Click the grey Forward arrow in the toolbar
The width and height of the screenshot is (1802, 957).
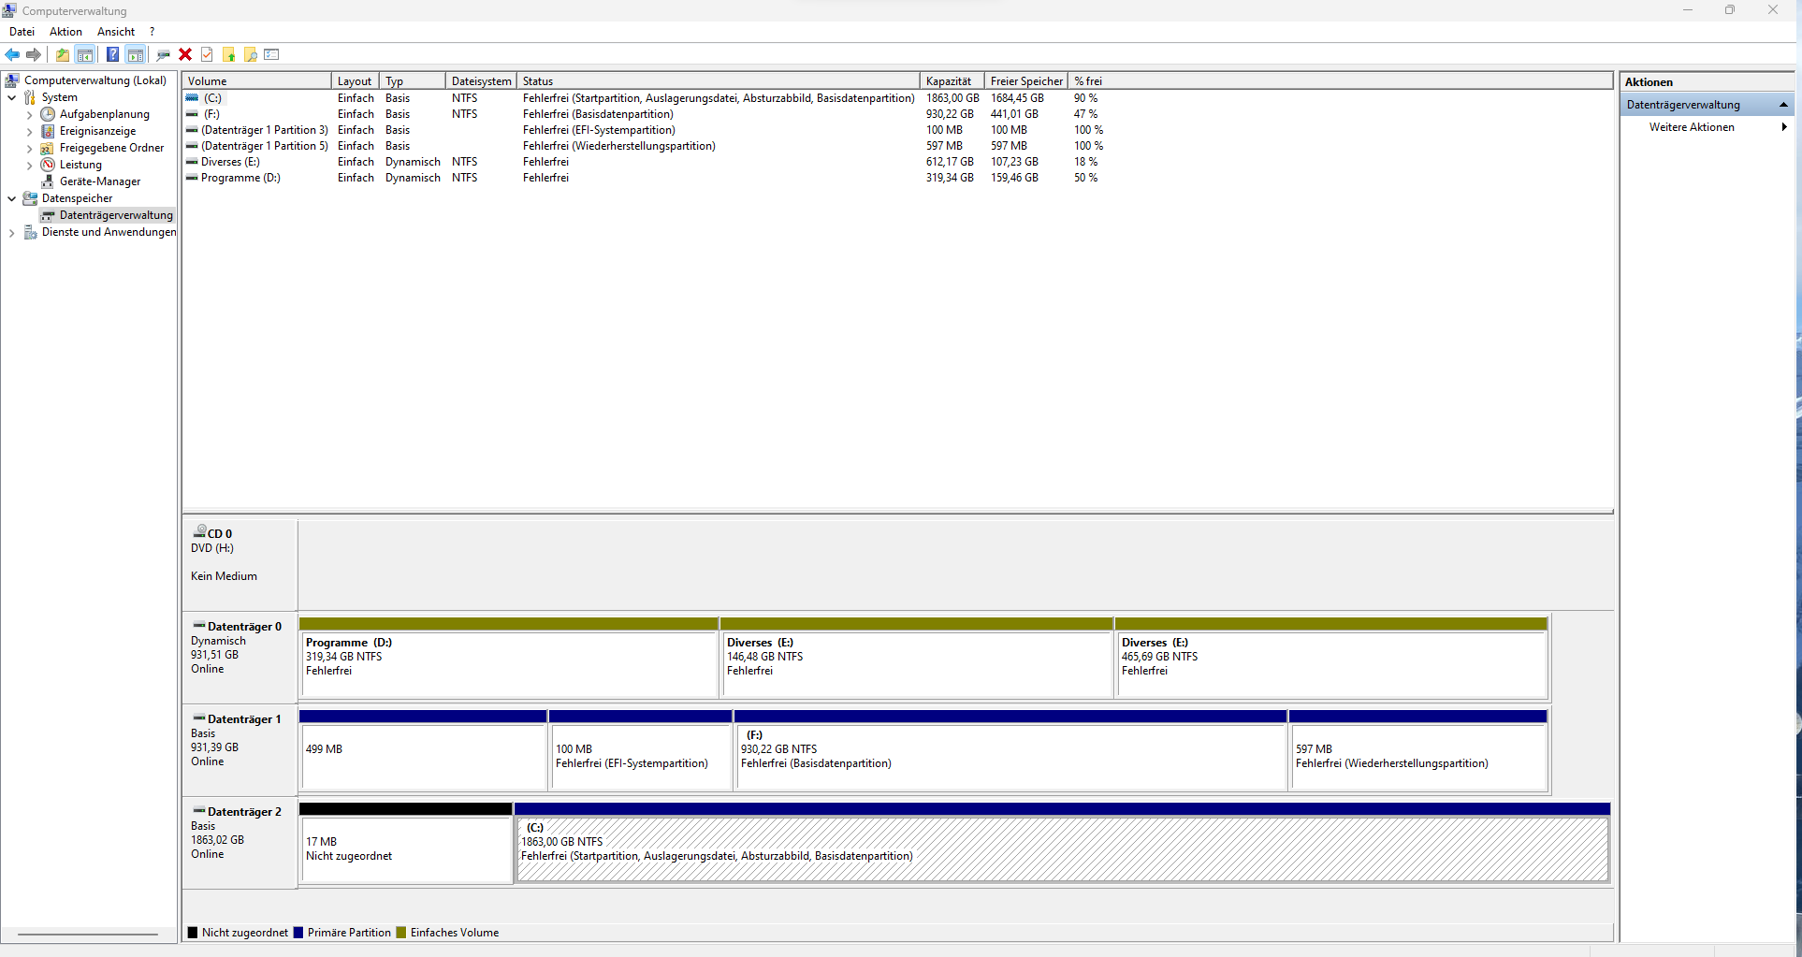(x=34, y=55)
